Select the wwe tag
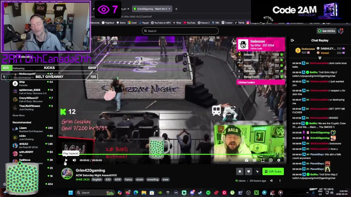 coord(165,179)
